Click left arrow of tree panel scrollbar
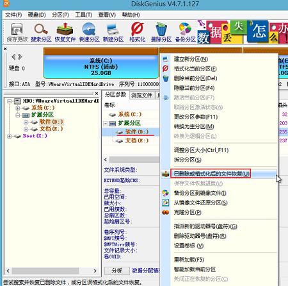Viewport: 288px width, 286px height. coord(8,271)
